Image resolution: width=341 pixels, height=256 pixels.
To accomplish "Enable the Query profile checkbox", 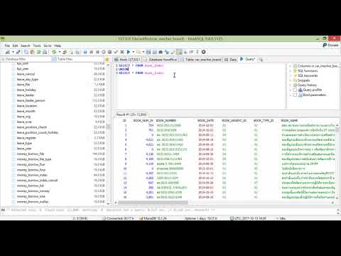I will (295, 90).
